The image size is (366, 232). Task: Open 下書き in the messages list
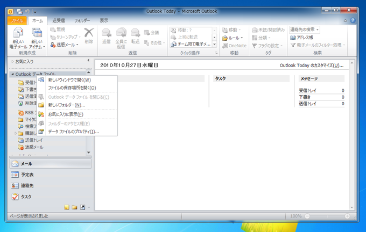pos(305,97)
